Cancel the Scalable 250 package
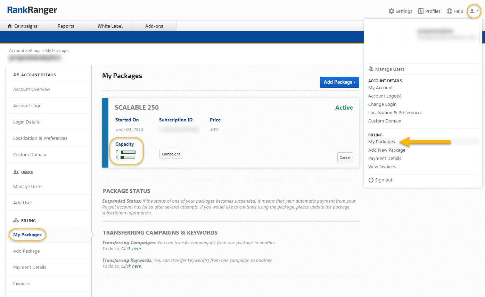 pyautogui.click(x=345, y=158)
